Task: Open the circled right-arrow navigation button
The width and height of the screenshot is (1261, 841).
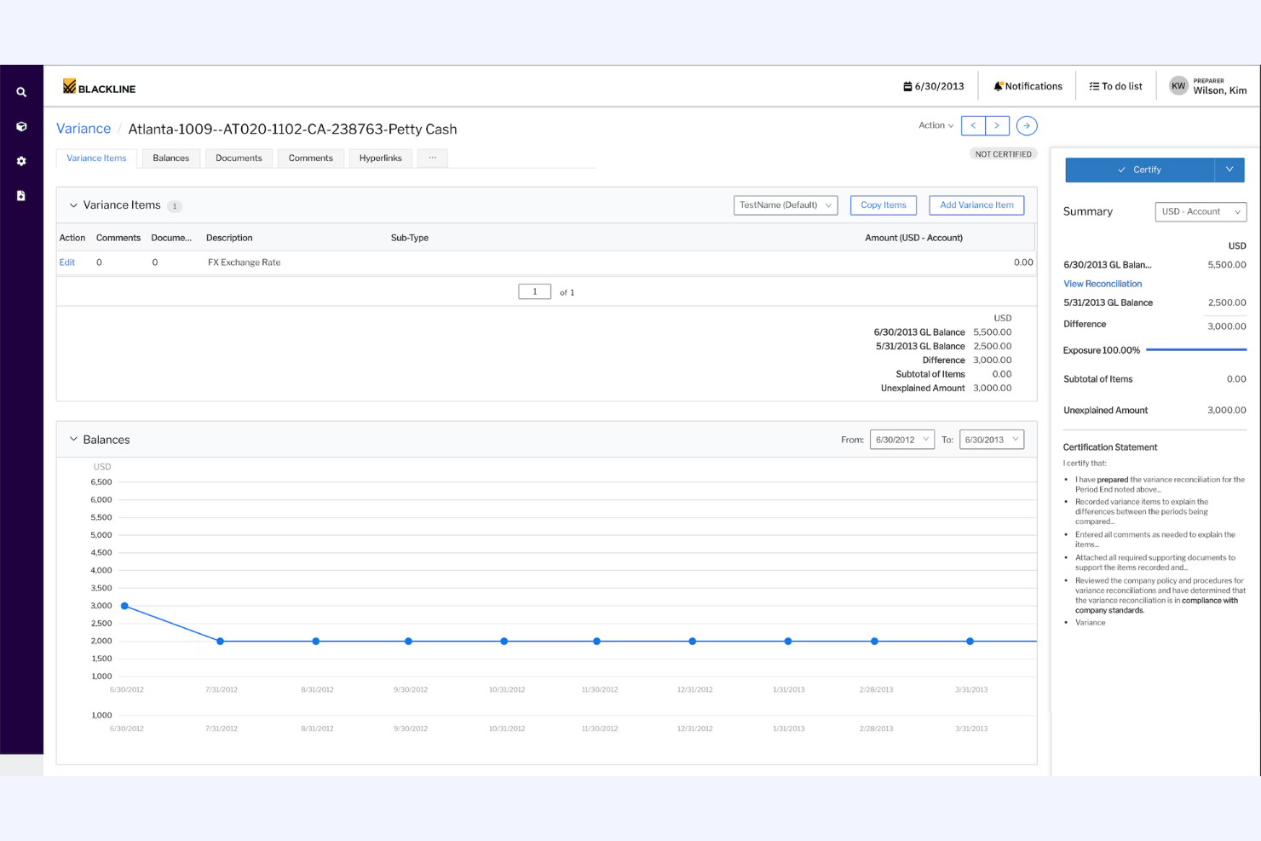Action: [x=1026, y=125]
